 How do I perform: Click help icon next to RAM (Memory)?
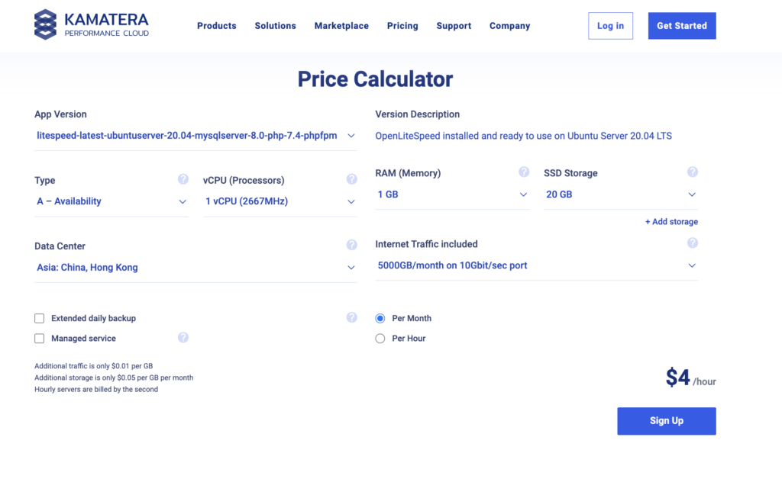524,172
